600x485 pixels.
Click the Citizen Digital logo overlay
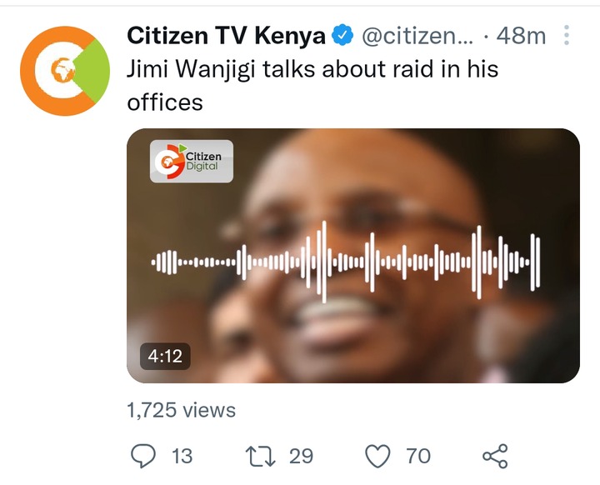[x=192, y=161]
